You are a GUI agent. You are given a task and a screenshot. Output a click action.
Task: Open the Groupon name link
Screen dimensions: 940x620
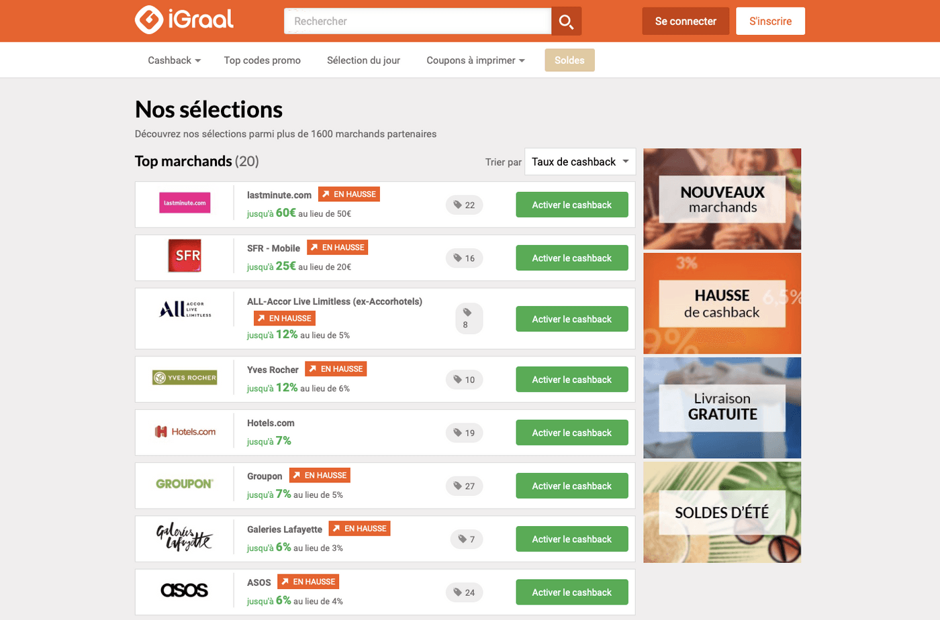(x=265, y=476)
